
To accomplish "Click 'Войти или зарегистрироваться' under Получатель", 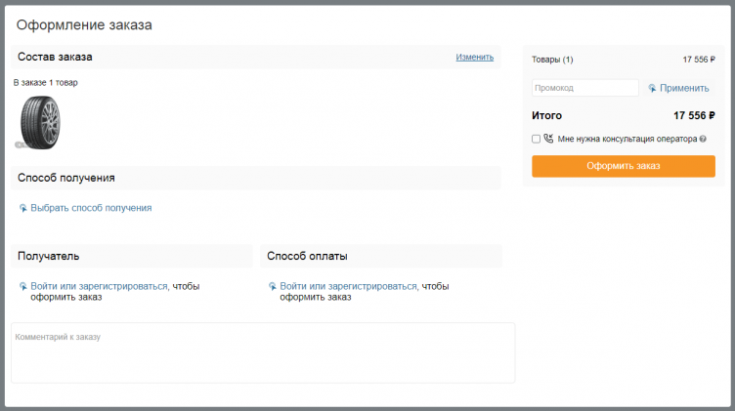I will pyautogui.click(x=100, y=286).
